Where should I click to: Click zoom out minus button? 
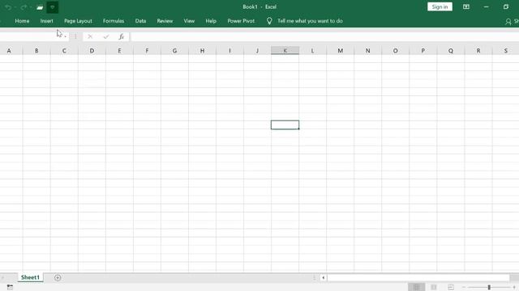464,288
